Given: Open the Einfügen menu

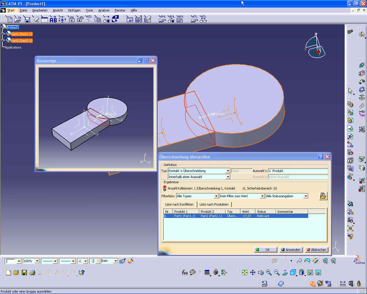Looking at the screenshot, I should click(x=74, y=10).
